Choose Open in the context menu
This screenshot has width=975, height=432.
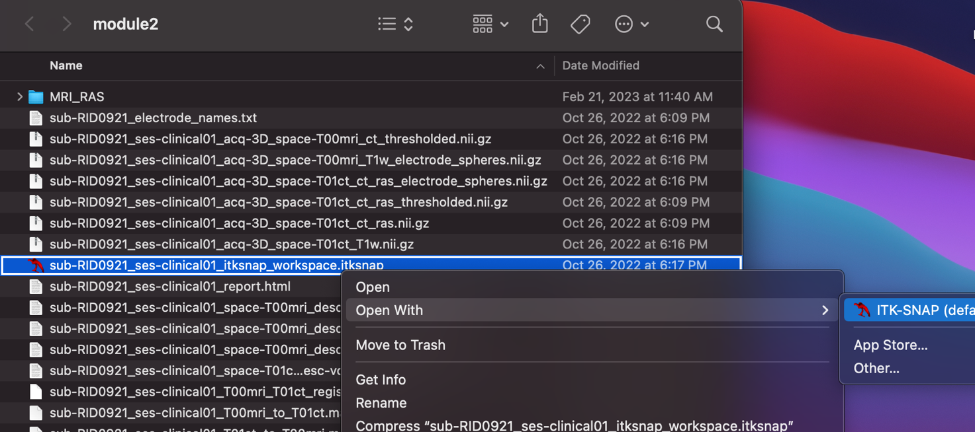(373, 287)
